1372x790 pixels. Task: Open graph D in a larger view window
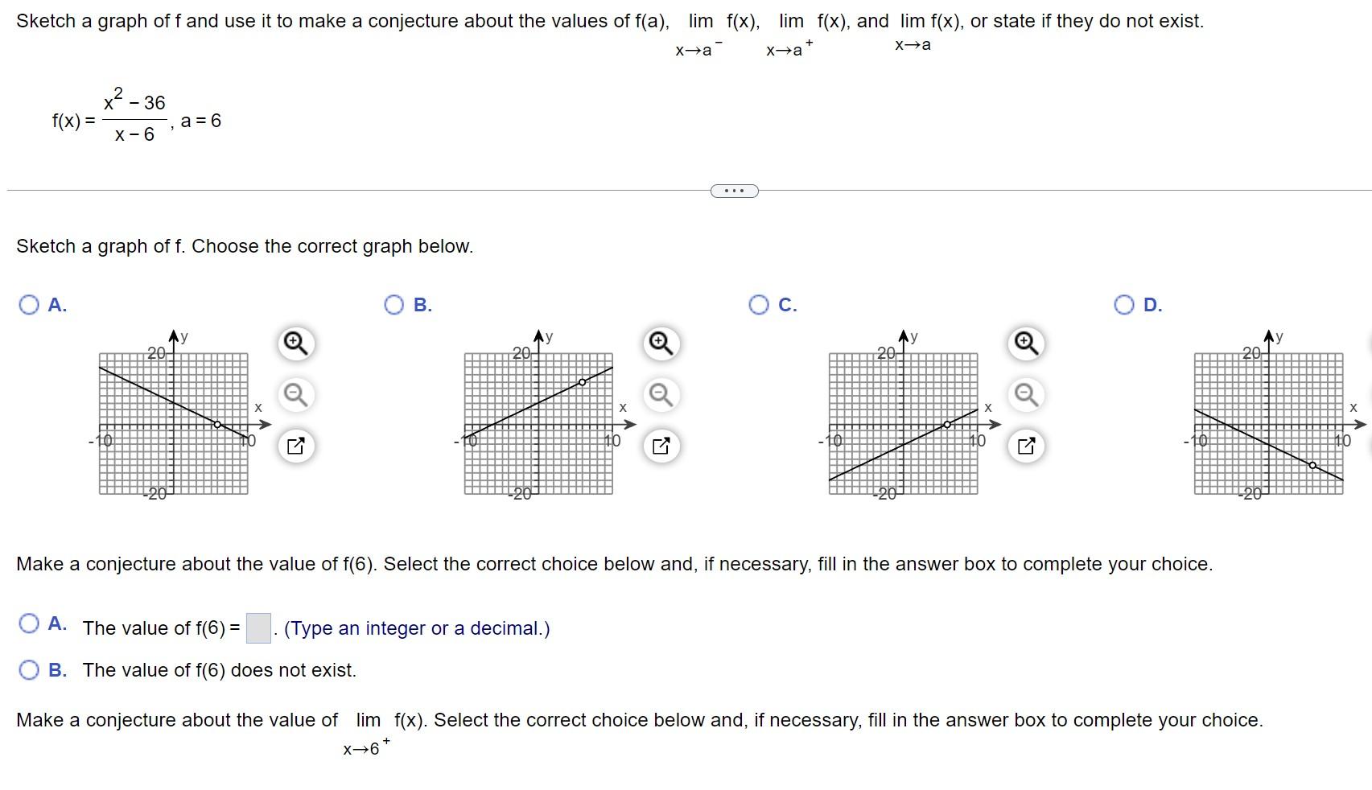tap(1368, 443)
